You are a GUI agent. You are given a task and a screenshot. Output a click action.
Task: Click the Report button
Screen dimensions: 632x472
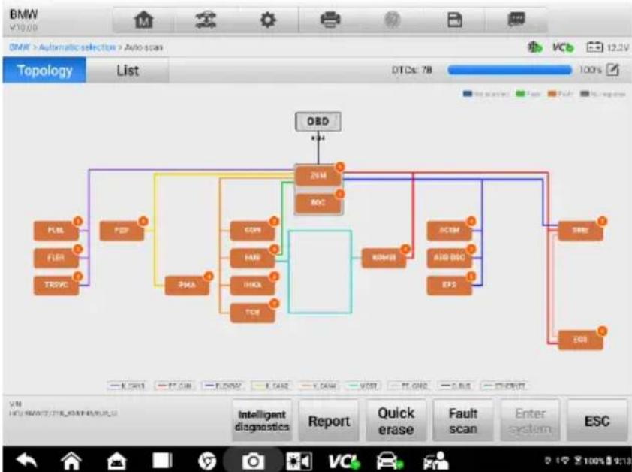pyautogui.click(x=329, y=420)
